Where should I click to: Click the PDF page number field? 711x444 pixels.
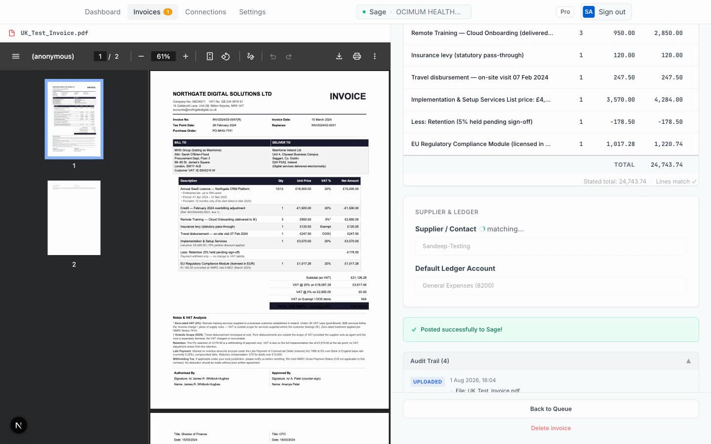pos(100,56)
